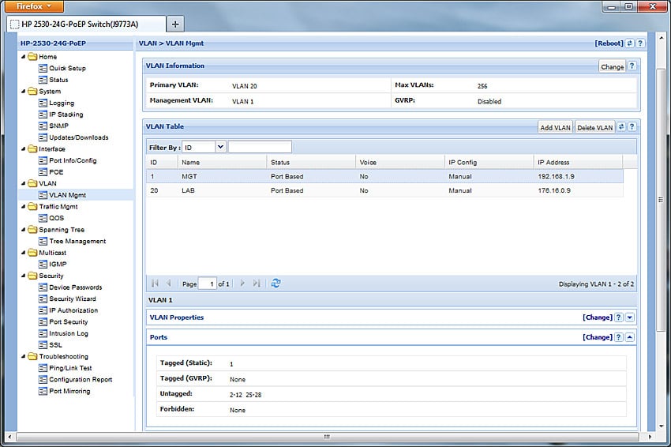Click IP address 192.168.1.9 cell
671x447 pixels.
point(556,176)
